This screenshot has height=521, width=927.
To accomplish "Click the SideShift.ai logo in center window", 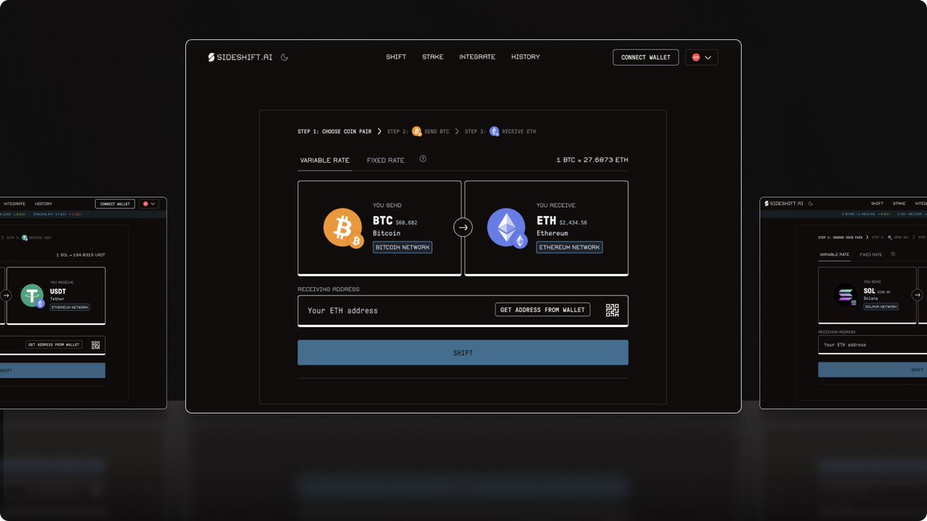I will click(239, 57).
